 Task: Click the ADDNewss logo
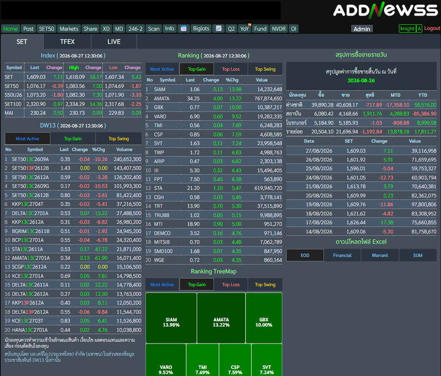point(385,10)
